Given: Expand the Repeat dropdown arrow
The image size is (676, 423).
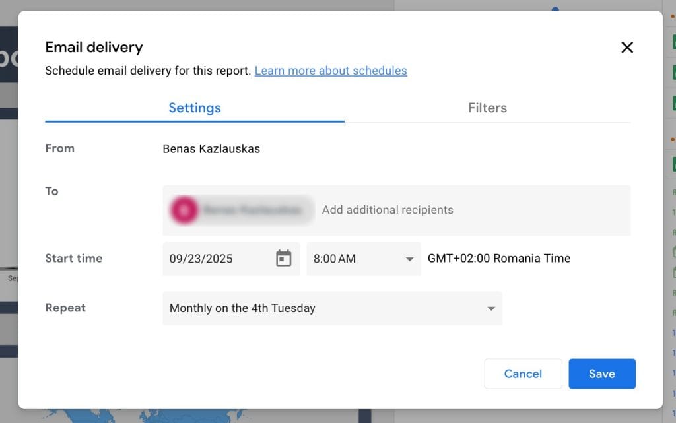Looking at the screenshot, I should coord(490,309).
